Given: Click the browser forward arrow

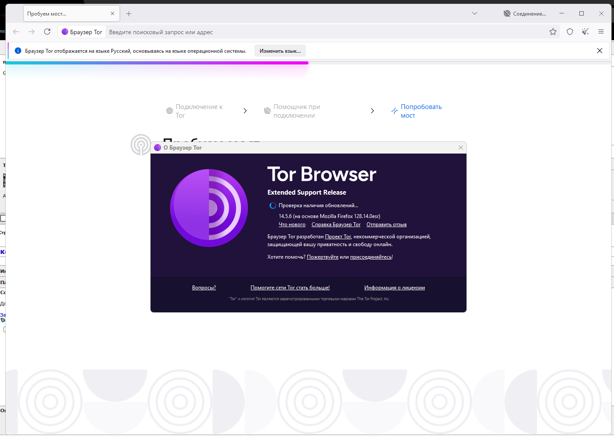Looking at the screenshot, I should (32, 32).
